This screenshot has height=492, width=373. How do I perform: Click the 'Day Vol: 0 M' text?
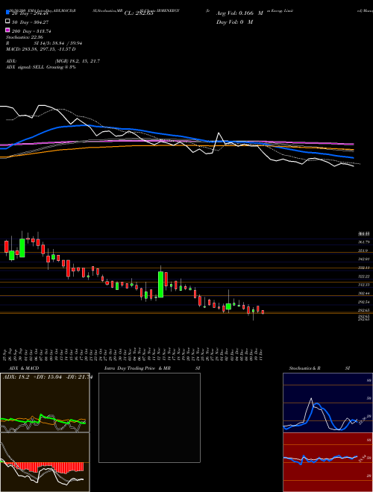tap(234, 22)
